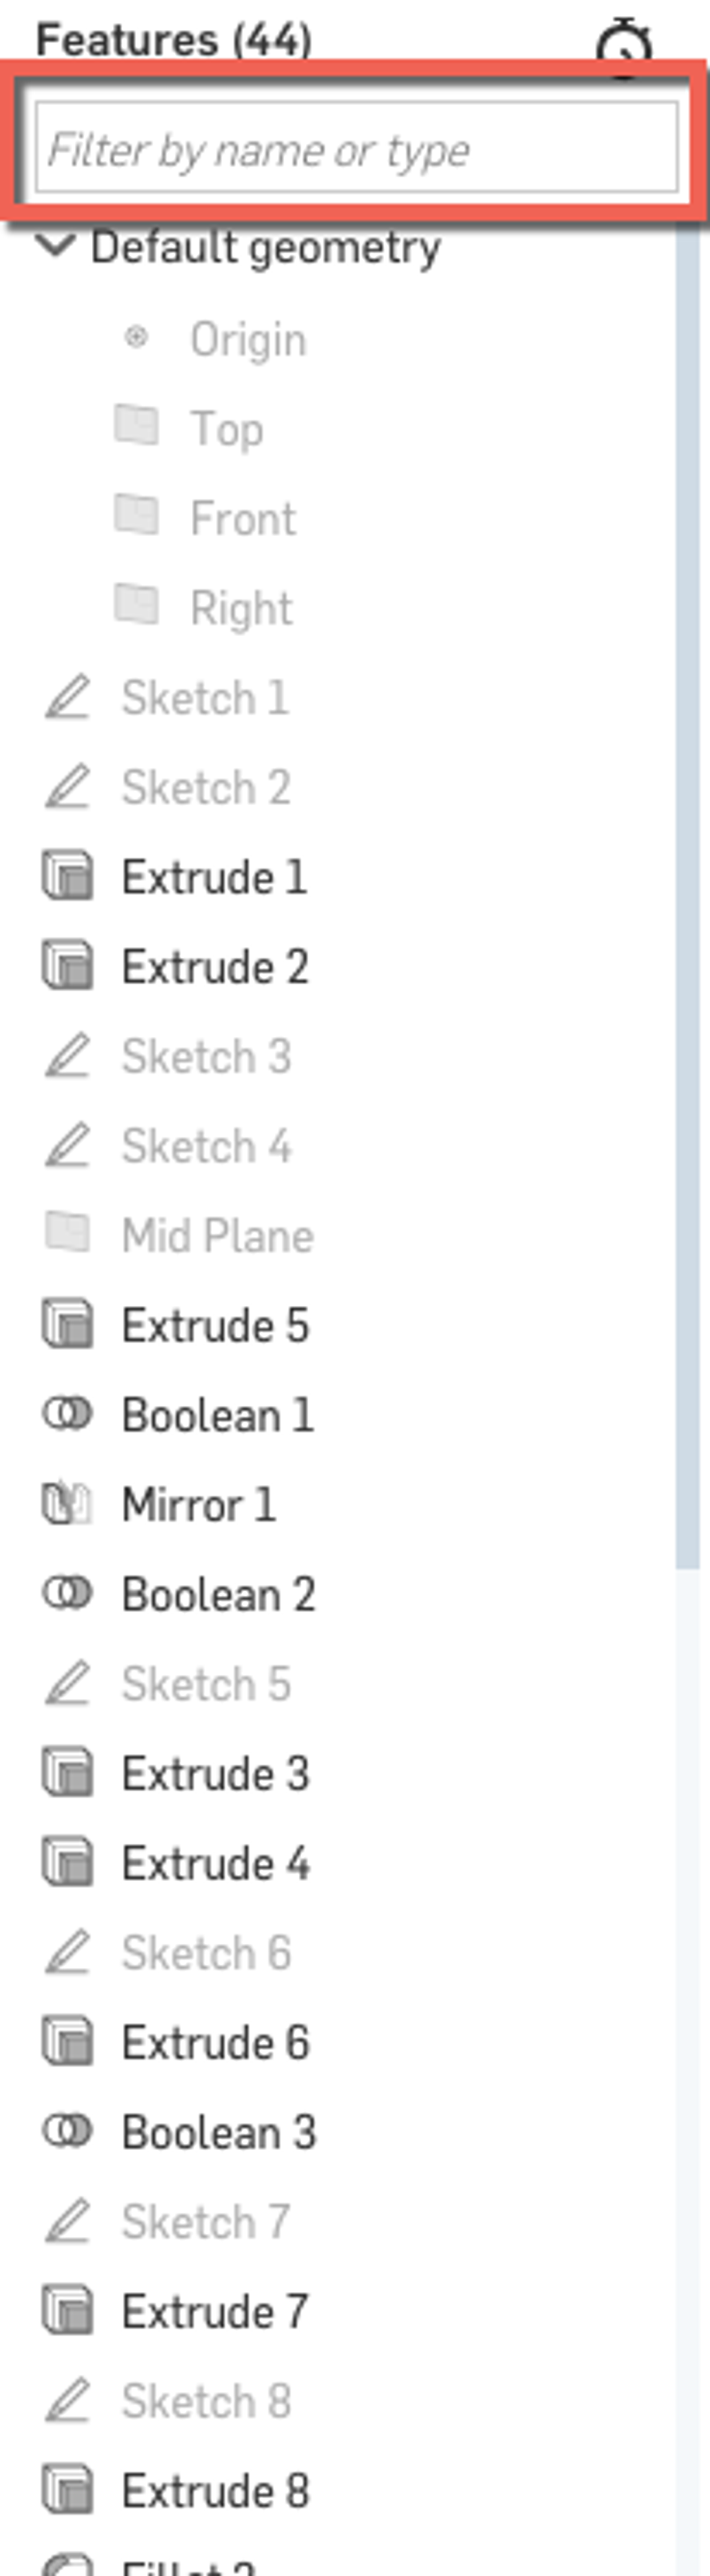The width and height of the screenshot is (710, 2576).
Task: Select the Origin point icon
Action: pos(136,337)
